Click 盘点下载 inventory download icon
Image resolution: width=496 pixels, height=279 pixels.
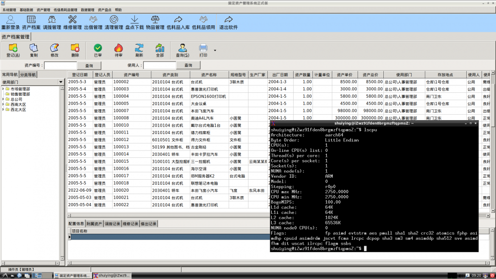click(134, 22)
